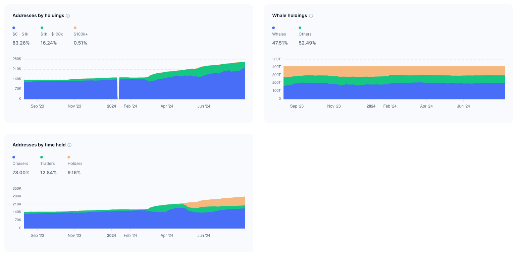519x257 pixels.
Task: Click the Feb '24 label in Addresses by holdings
Action: (130, 106)
